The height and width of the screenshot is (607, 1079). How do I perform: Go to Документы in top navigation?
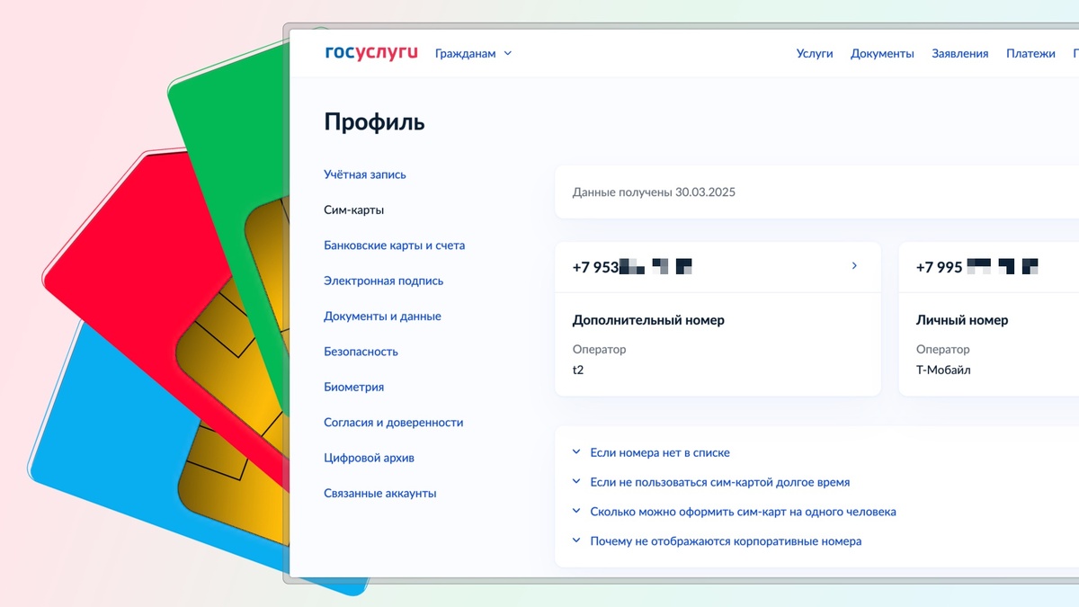pos(882,54)
